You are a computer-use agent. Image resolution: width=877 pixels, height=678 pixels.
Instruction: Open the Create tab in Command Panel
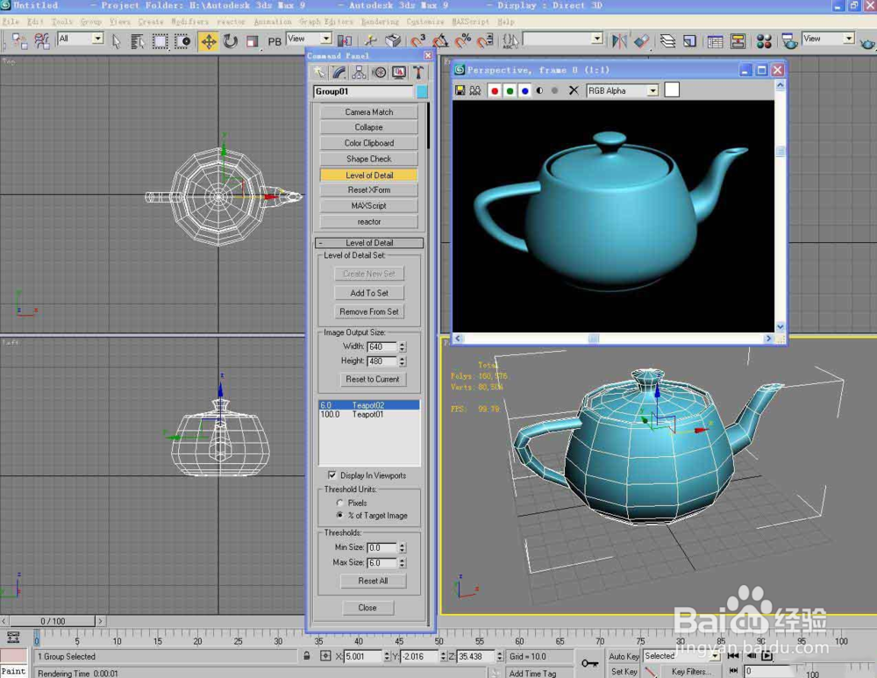tap(319, 72)
